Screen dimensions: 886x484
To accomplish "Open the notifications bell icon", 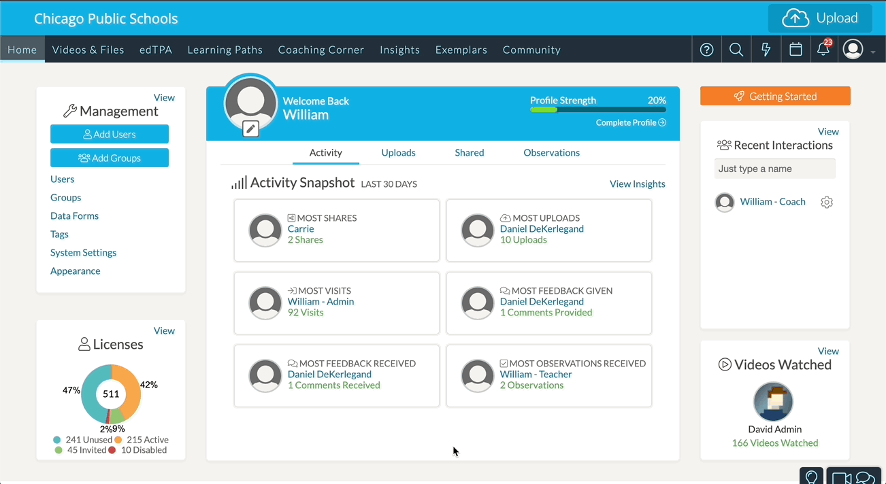I will point(823,50).
